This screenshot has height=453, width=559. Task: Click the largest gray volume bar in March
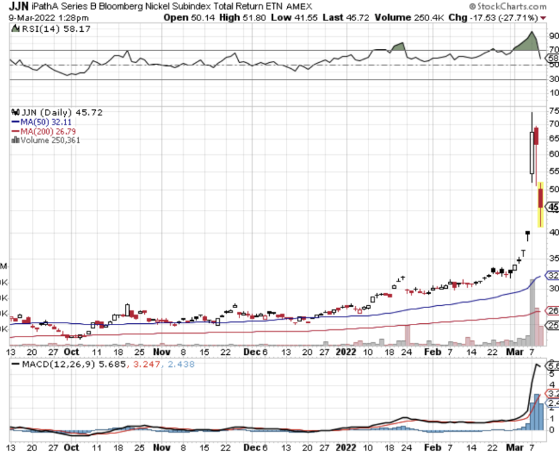533,313
